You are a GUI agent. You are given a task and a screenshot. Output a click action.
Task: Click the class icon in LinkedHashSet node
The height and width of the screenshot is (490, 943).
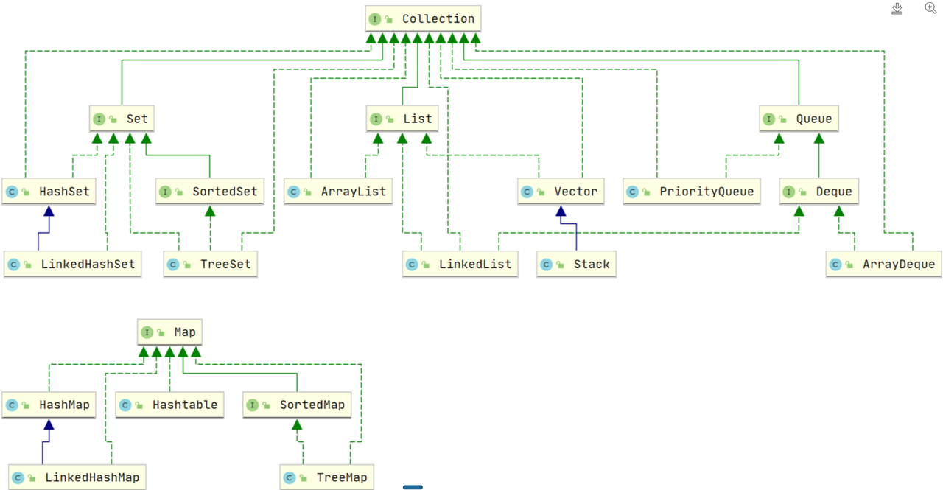point(13,265)
